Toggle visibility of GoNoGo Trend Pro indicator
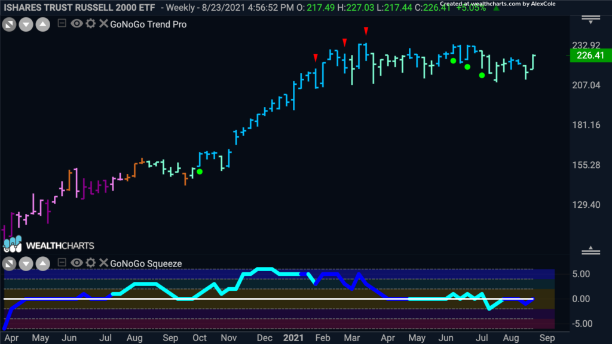Viewport: 612px width, 344px height. 76,23
